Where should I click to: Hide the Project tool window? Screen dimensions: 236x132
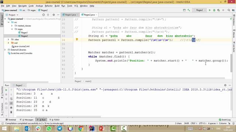pyautogui.click(x=58, y=15)
